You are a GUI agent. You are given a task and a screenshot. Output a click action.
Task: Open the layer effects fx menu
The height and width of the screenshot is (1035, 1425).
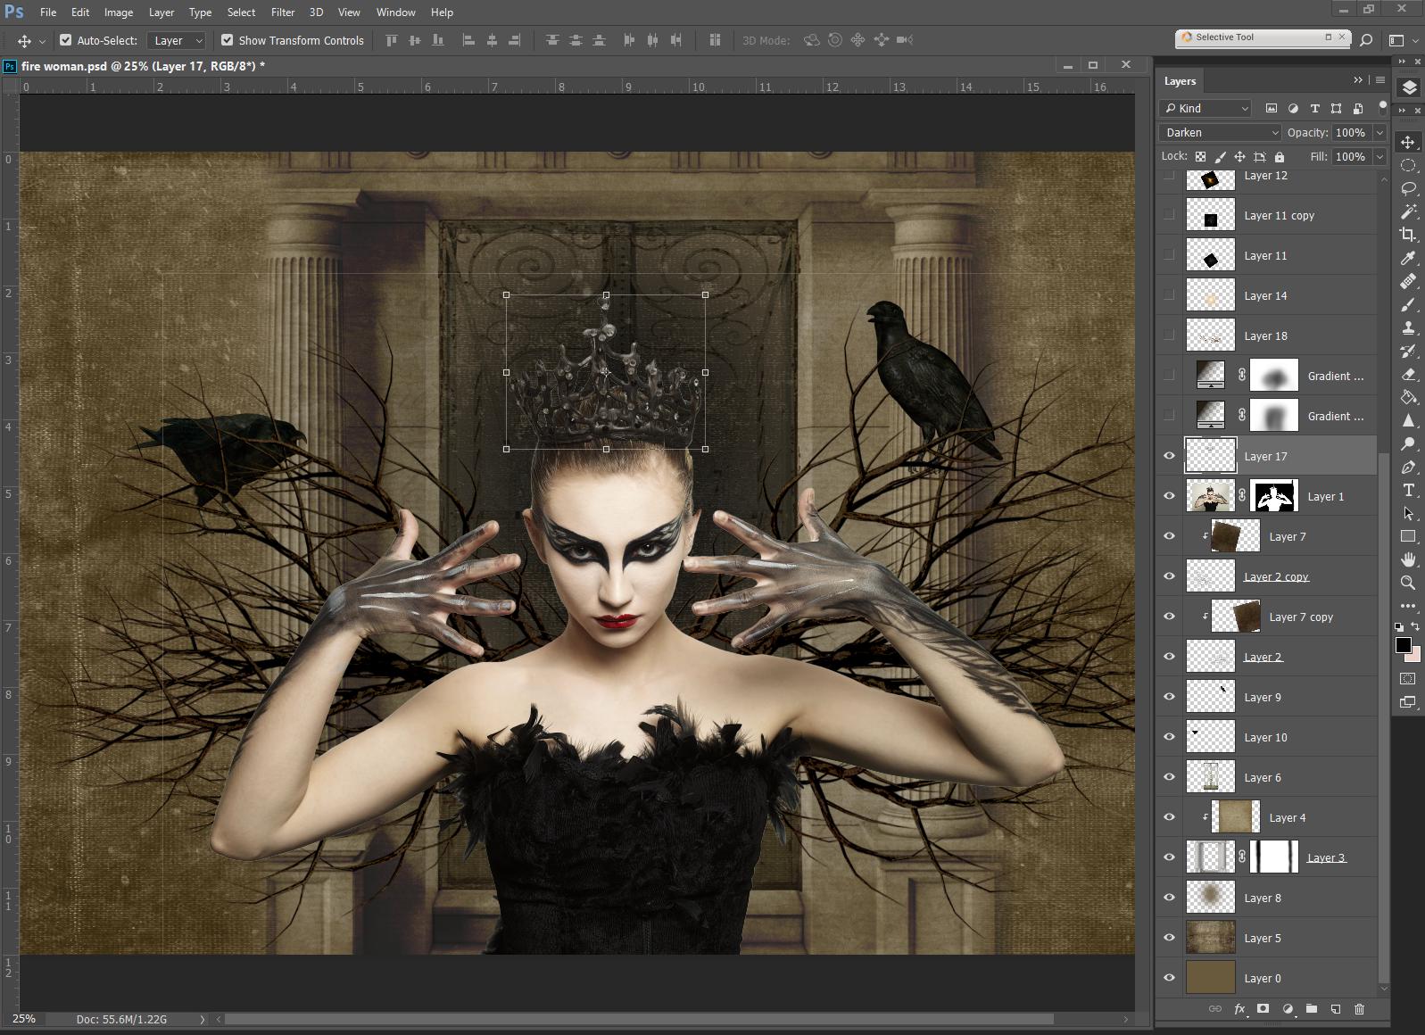[x=1239, y=1009]
